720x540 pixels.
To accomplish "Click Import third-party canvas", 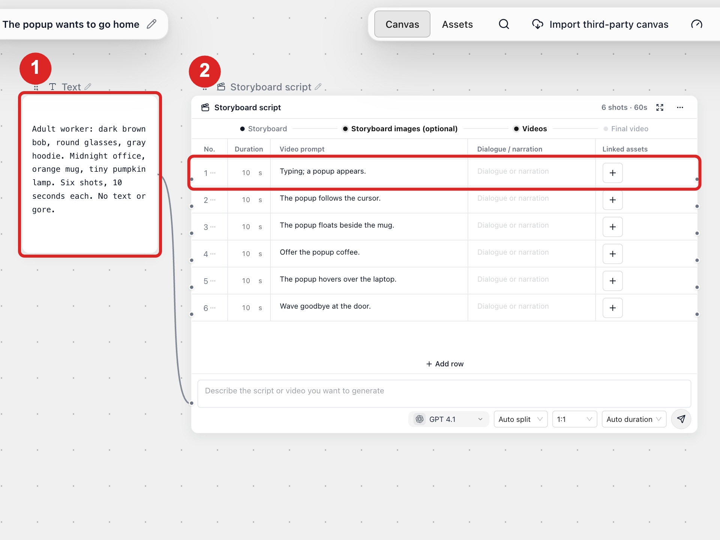I will click(600, 24).
